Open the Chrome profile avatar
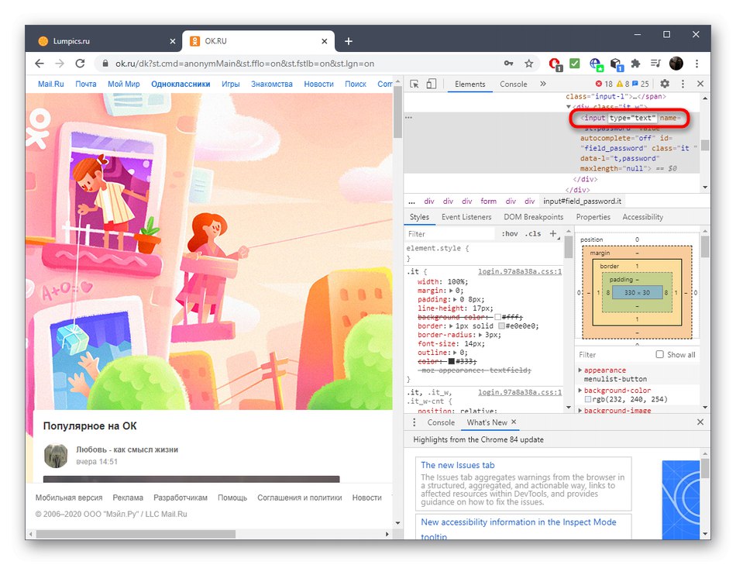Viewport: 736px width, 565px height. 676,64
